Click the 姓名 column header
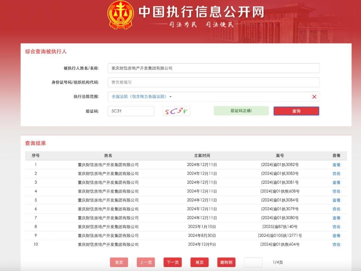361x271 pixels. 108,155
